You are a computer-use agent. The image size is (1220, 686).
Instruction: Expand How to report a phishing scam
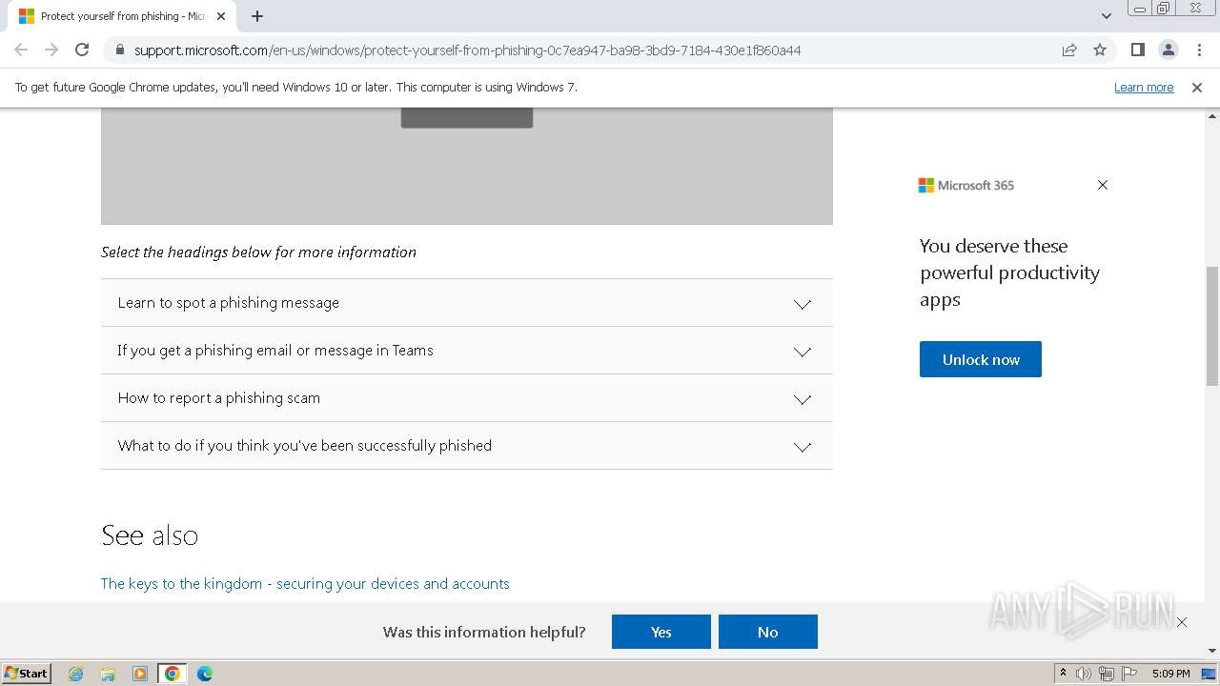click(466, 398)
